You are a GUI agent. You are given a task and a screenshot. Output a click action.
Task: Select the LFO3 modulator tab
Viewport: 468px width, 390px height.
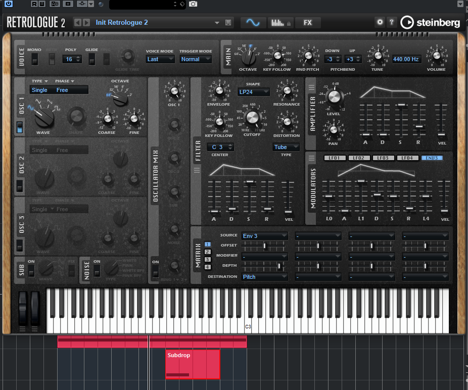pyautogui.click(x=383, y=158)
